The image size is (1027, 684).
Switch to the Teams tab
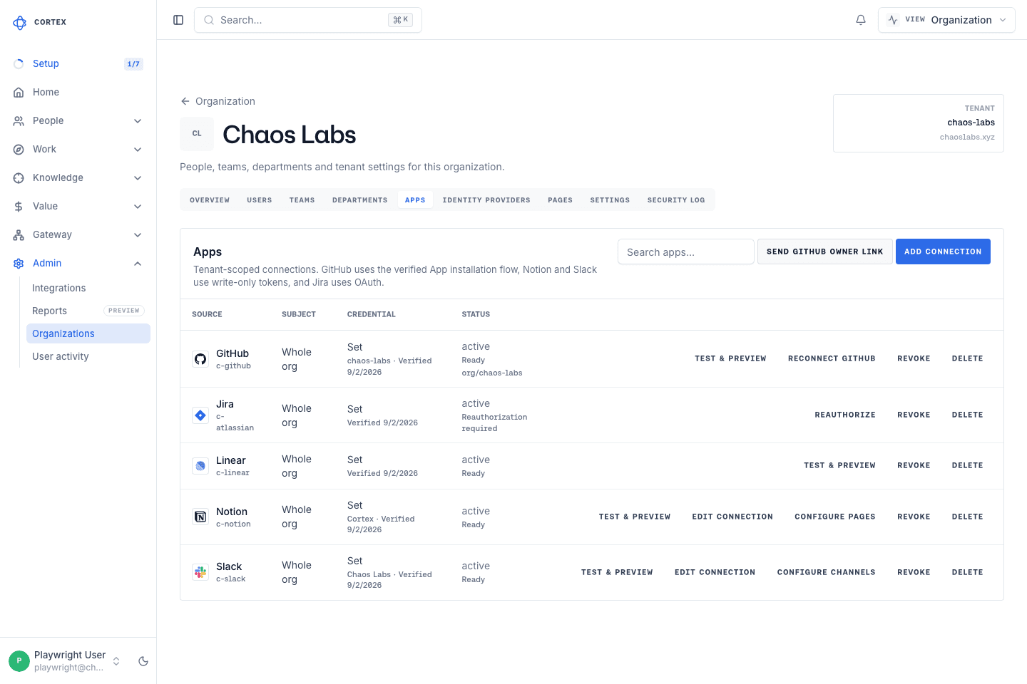(302, 200)
